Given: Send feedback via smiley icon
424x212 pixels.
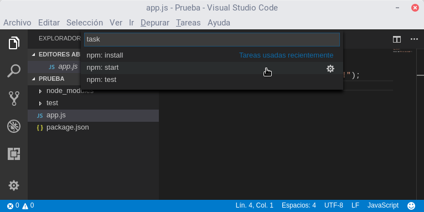Looking at the screenshot, I should pos(411,206).
